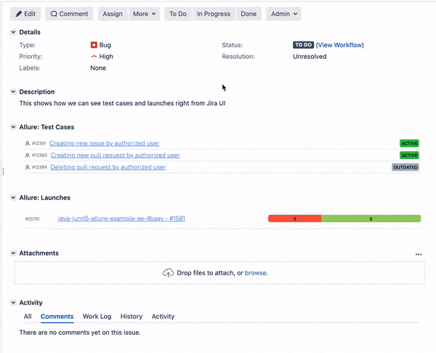Click the Comment button
This screenshot has height=353, width=436.
[x=69, y=14]
